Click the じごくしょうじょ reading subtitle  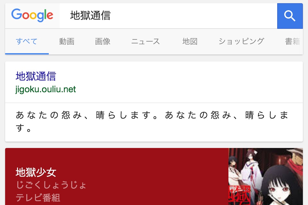(x=51, y=185)
